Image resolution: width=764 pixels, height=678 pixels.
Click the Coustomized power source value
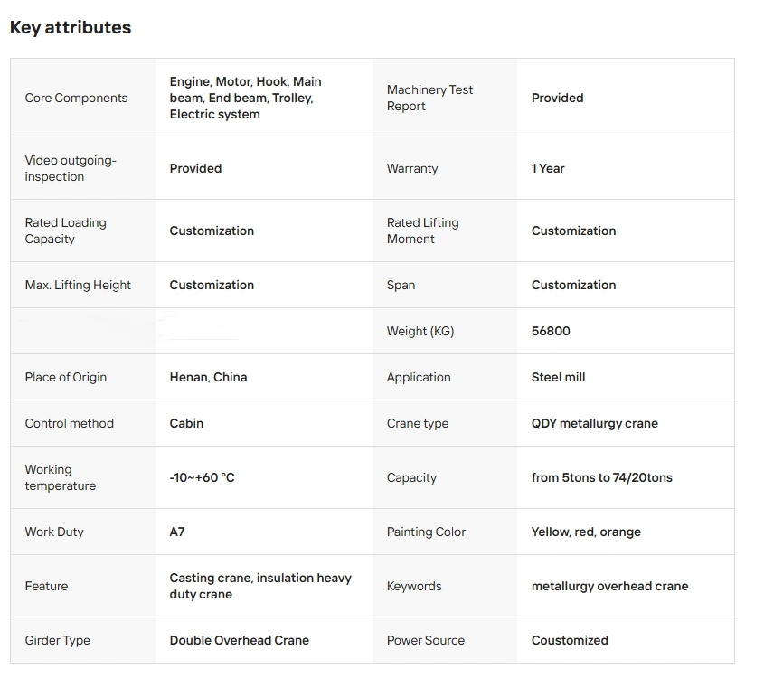click(x=570, y=640)
